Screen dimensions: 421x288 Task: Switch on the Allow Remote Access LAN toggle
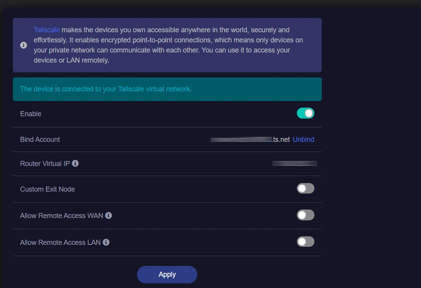point(305,242)
